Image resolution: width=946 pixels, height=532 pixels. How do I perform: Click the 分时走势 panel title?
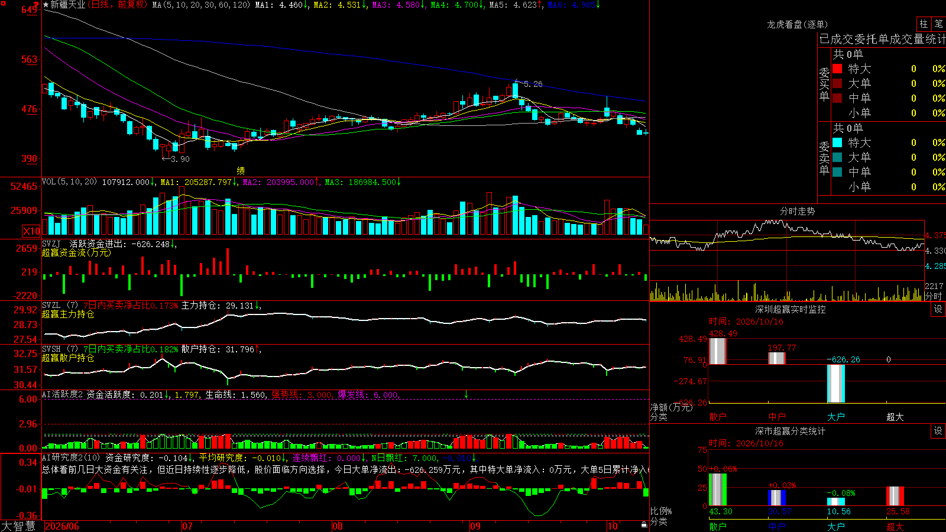click(798, 211)
